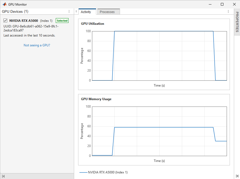240x179 pixels.
Task: Switch to the Processes tab
Action: (x=109, y=12)
